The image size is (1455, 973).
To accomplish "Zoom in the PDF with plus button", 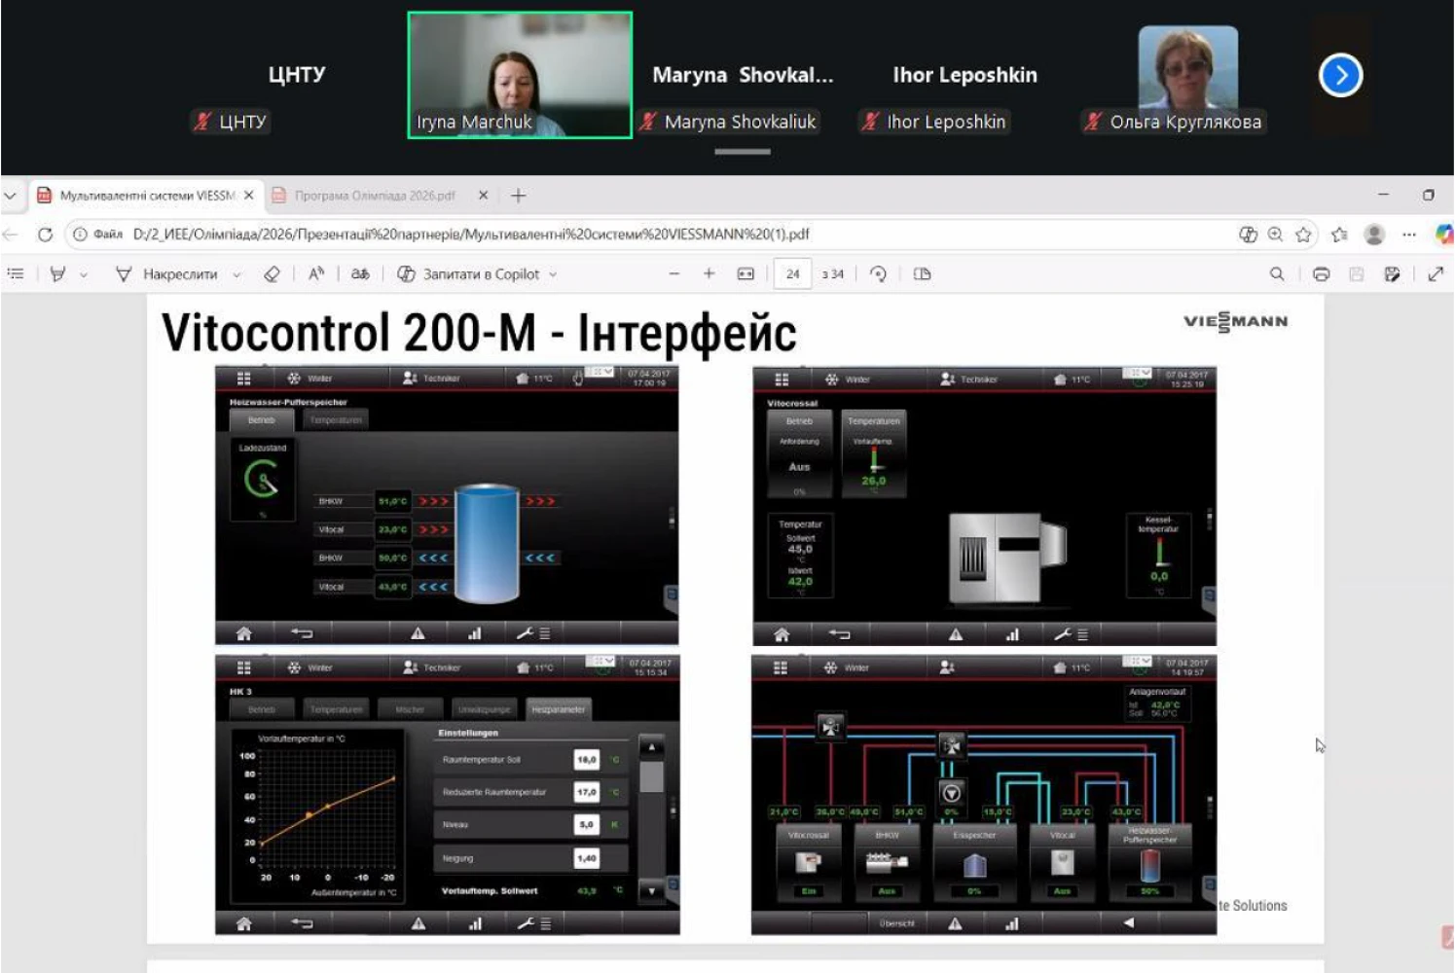I will click(709, 274).
